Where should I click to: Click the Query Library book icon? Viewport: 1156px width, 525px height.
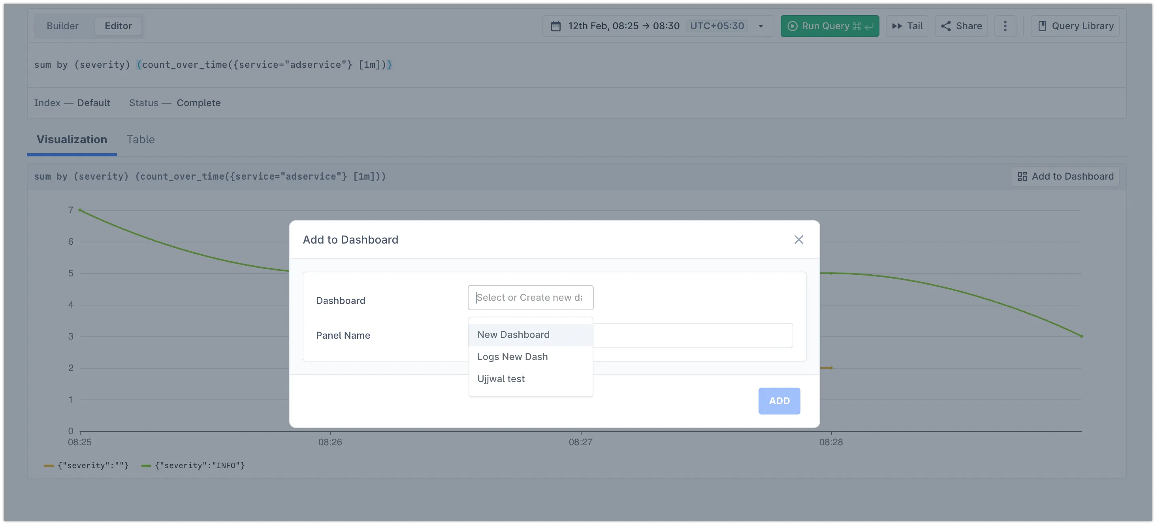[1042, 26]
